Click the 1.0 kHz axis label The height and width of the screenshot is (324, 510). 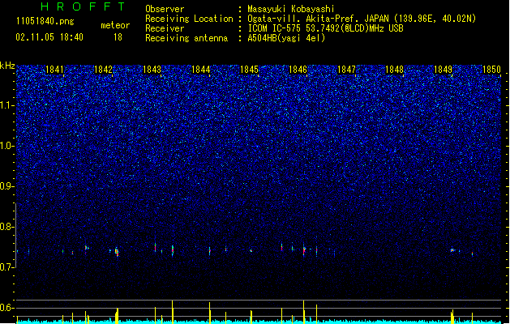[x=7, y=146]
